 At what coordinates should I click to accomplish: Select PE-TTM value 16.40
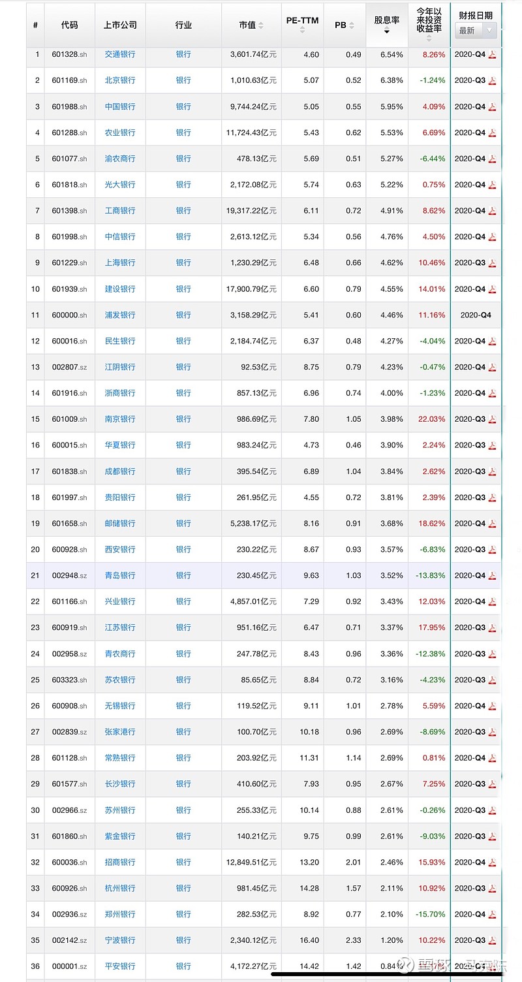coord(310,941)
